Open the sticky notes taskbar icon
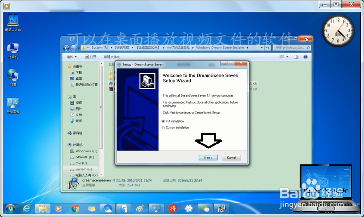Viewport: 364px width, 217px height. (91, 209)
